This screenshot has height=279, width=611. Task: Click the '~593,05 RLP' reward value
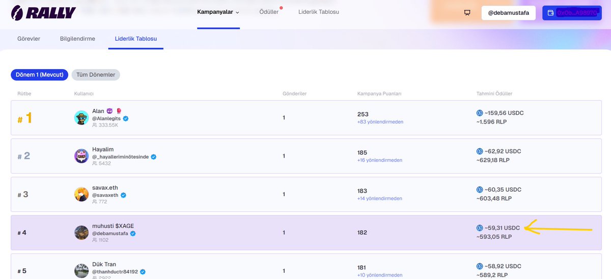click(494, 237)
